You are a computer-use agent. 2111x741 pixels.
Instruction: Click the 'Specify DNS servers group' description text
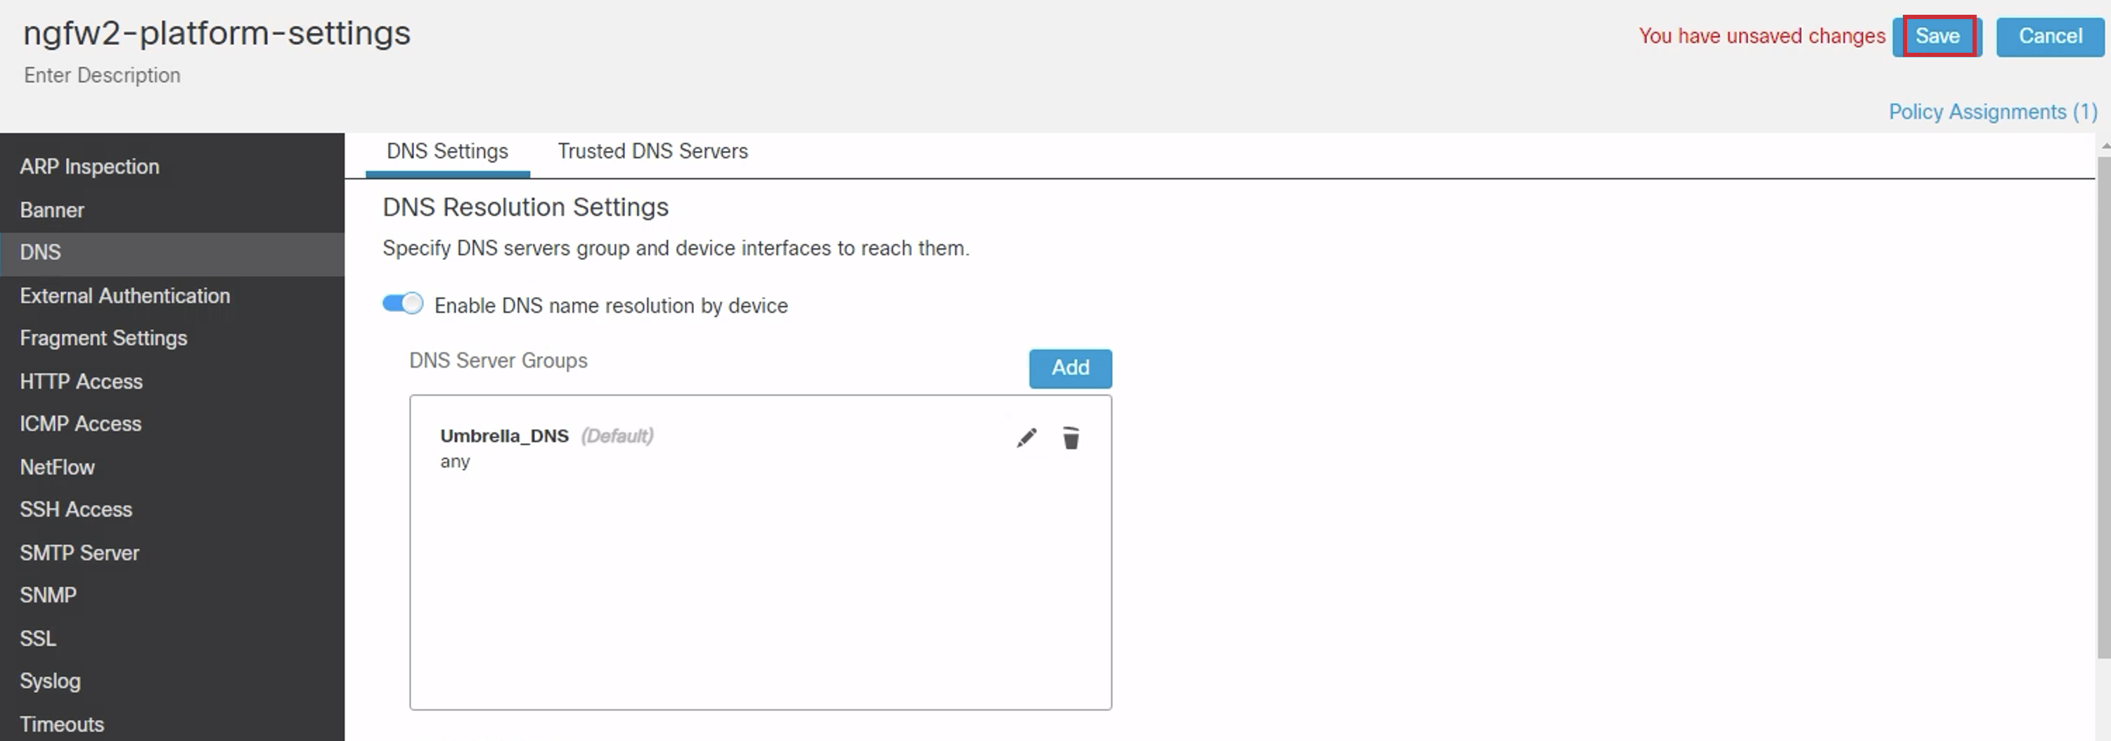point(676,248)
